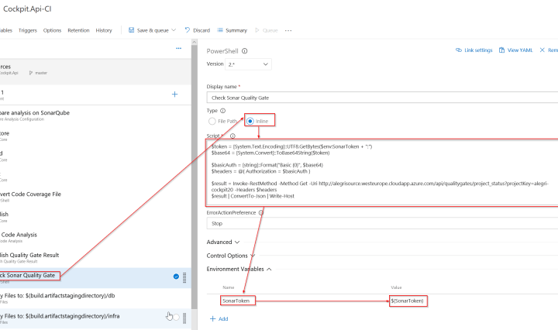Click the Save & queue disk icon
This screenshot has height=330, width=558.
coord(130,30)
